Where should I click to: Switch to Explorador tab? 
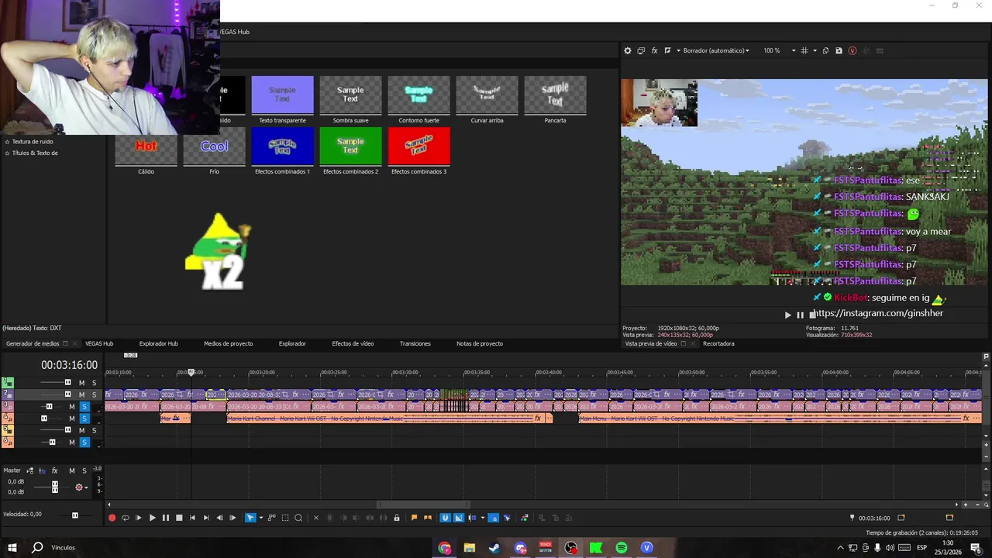(292, 343)
